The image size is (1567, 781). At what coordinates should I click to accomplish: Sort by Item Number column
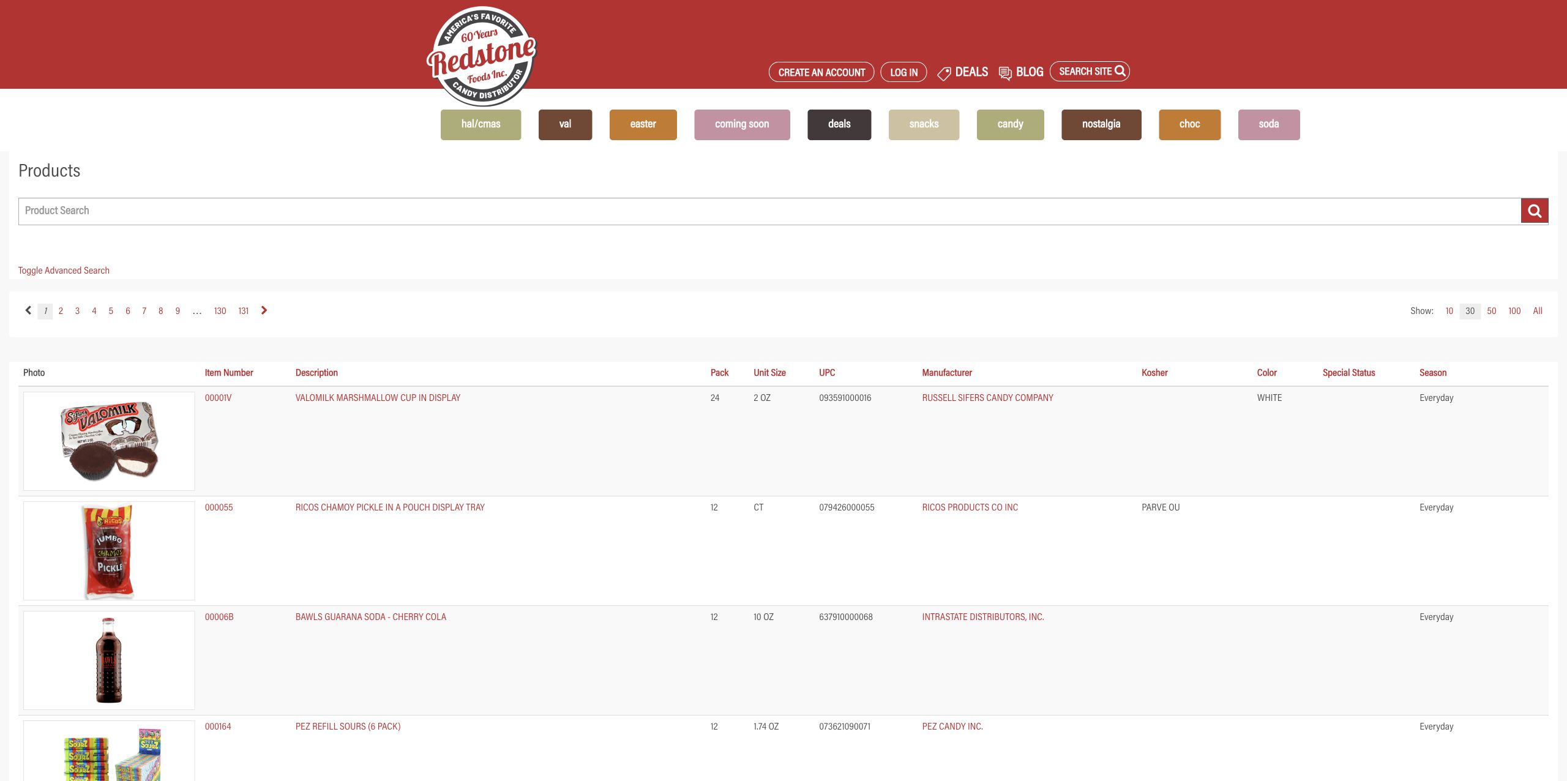(x=229, y=373)
